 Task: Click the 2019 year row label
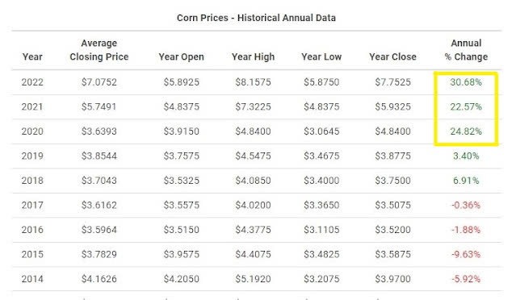(x=32, y=156)
